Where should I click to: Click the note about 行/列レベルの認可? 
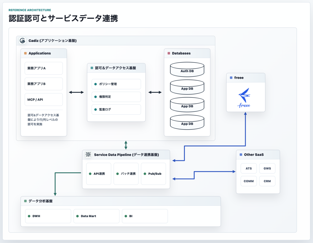[43, 120]
